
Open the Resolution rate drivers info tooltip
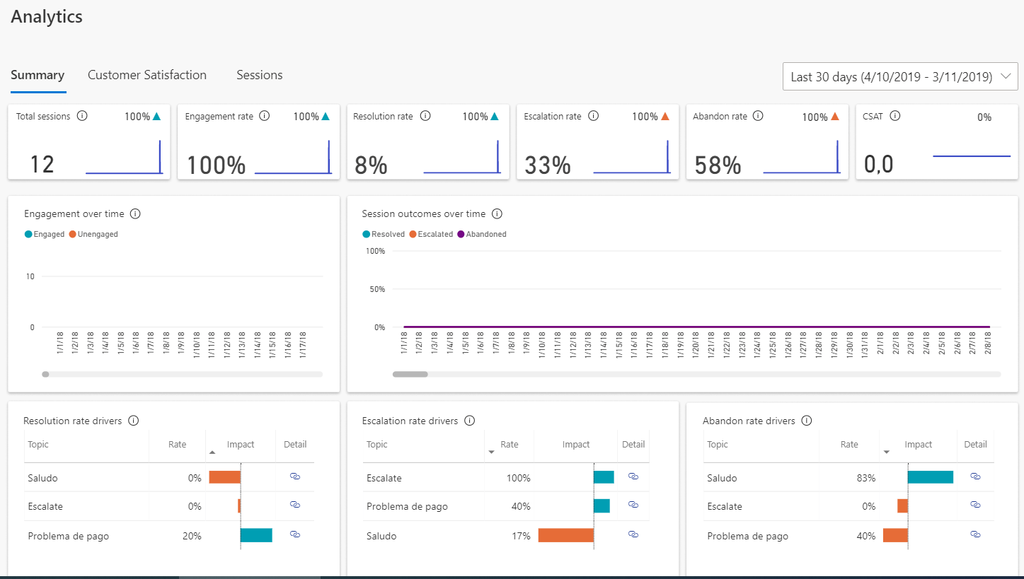tap(133, 420)
